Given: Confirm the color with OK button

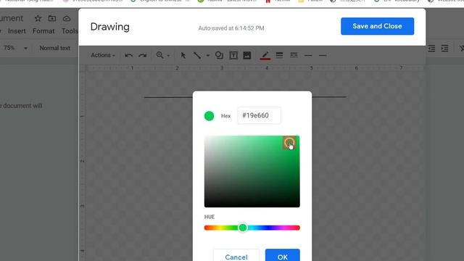Looking at the screenshot, I should click(x=282, y=256).
